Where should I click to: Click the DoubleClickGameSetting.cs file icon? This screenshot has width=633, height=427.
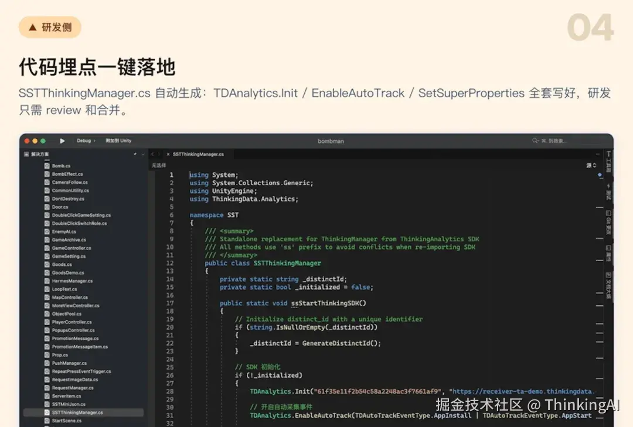(47, 215)
